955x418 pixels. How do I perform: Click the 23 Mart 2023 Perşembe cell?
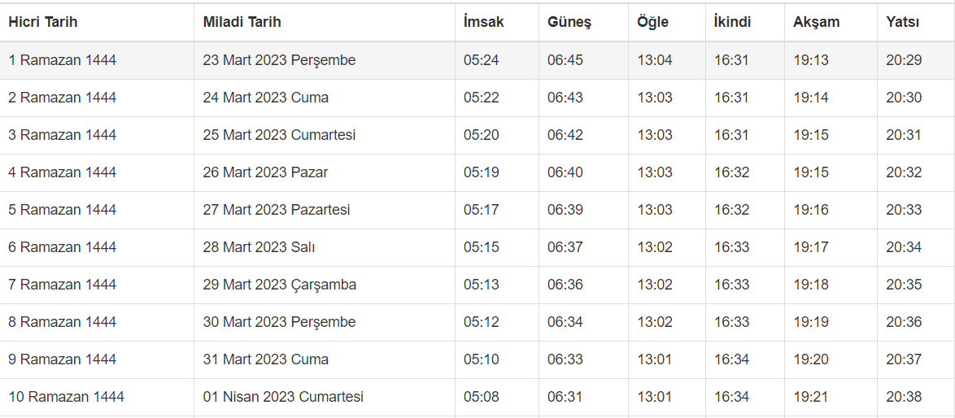[x=279, y=60]
